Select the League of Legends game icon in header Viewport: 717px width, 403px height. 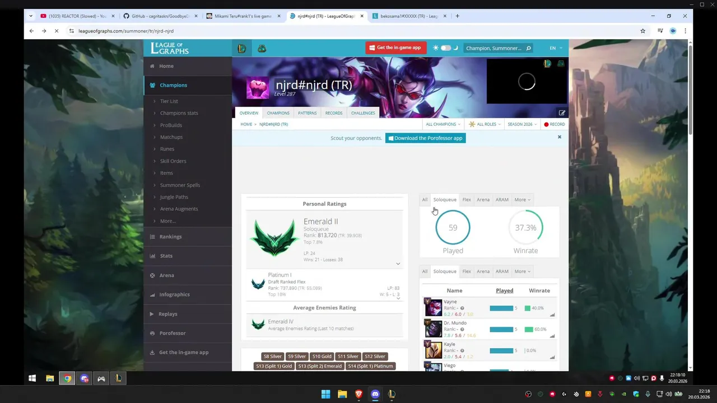pyautogui.click(x=241, y=49)
